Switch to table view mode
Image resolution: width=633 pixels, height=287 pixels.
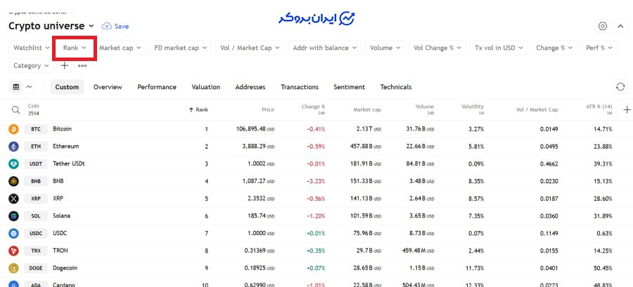click(x=16, y=87)
